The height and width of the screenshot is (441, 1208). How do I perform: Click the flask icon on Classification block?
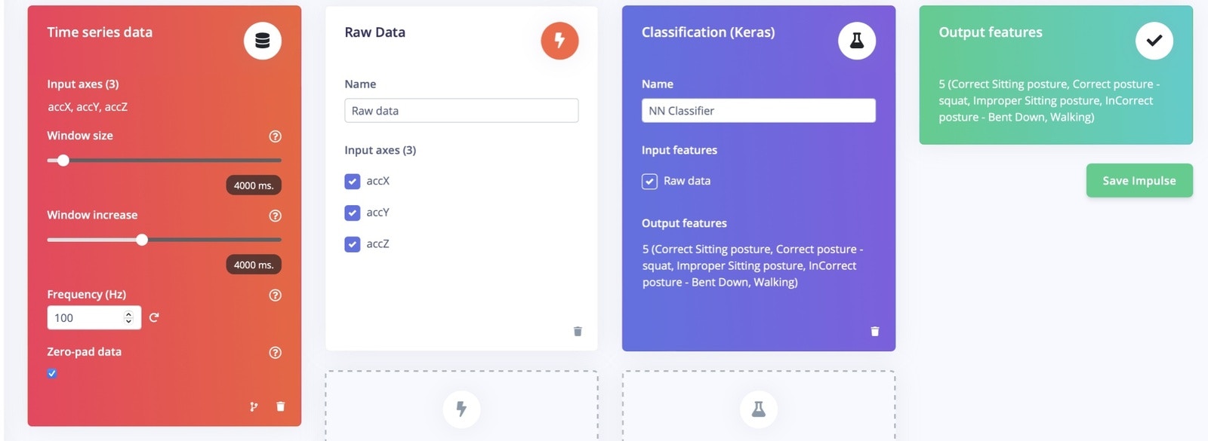(857, 41)
